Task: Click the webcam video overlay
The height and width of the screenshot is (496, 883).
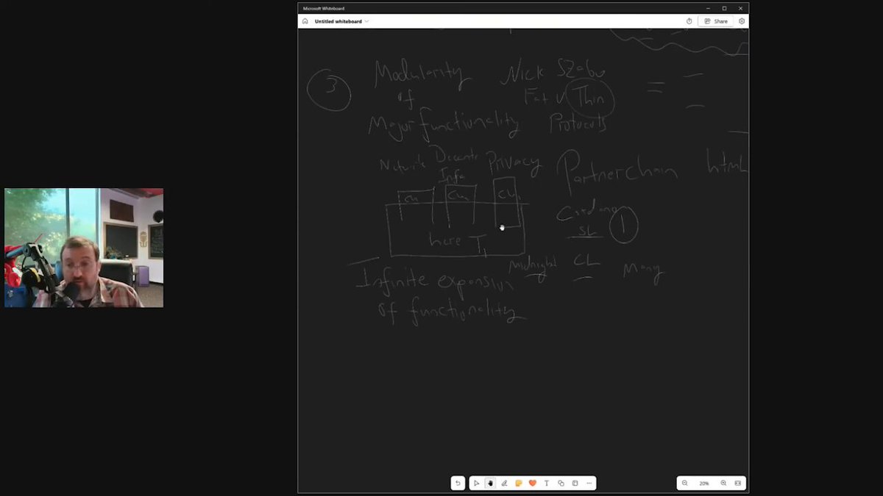Action: pyautogui.click(x=84, y=248)
